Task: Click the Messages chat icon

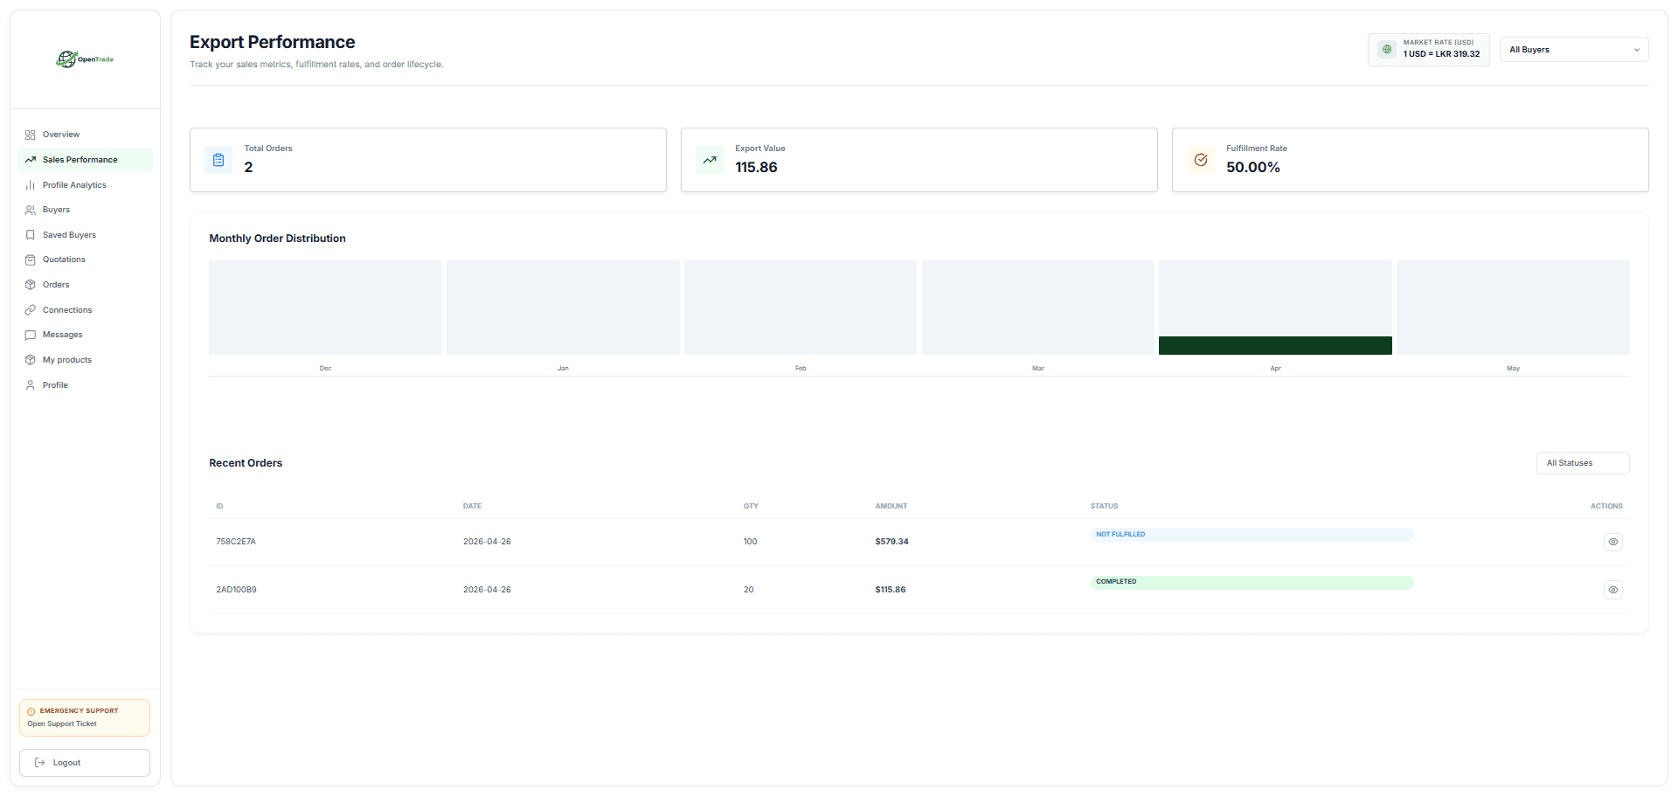Action: 31,335
